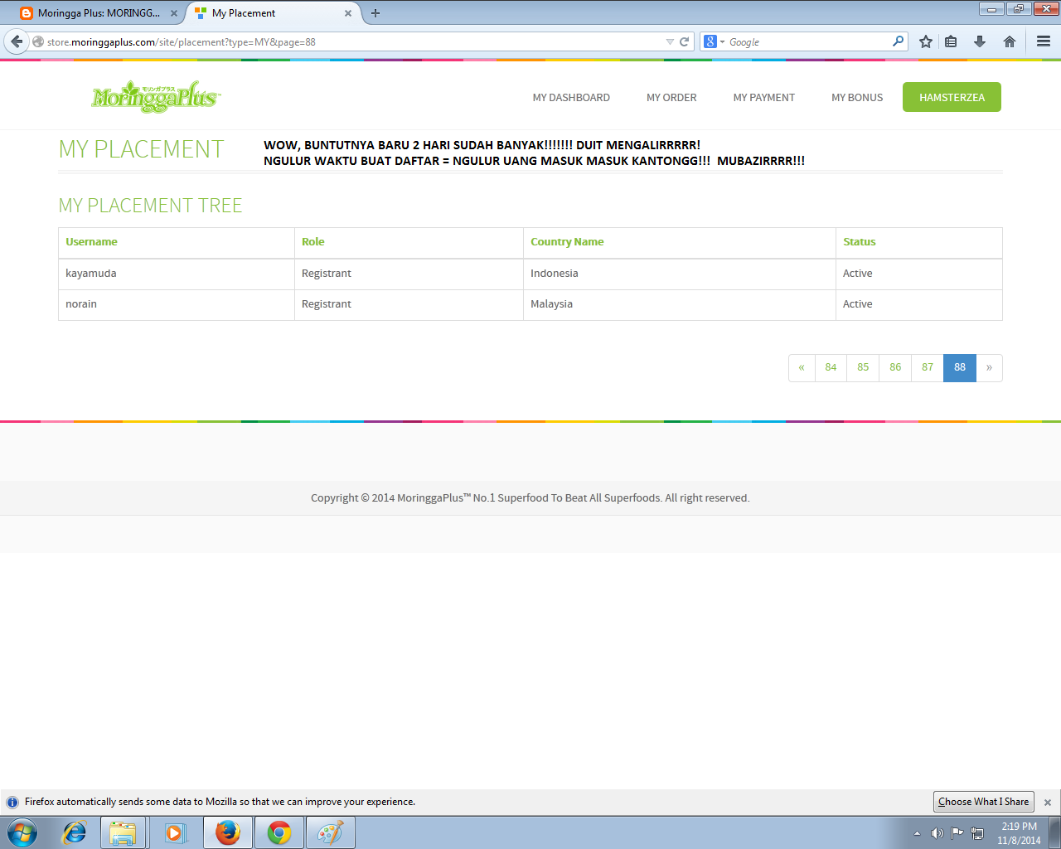Open Windows Explorer from the taskbar

[124, 832]
